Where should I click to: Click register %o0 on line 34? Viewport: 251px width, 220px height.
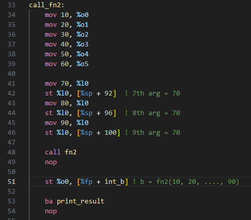pyautogui.click(x=83, y=15)
